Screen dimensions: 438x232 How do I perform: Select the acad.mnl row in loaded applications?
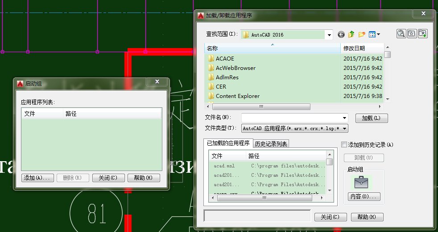click(267, 166)
